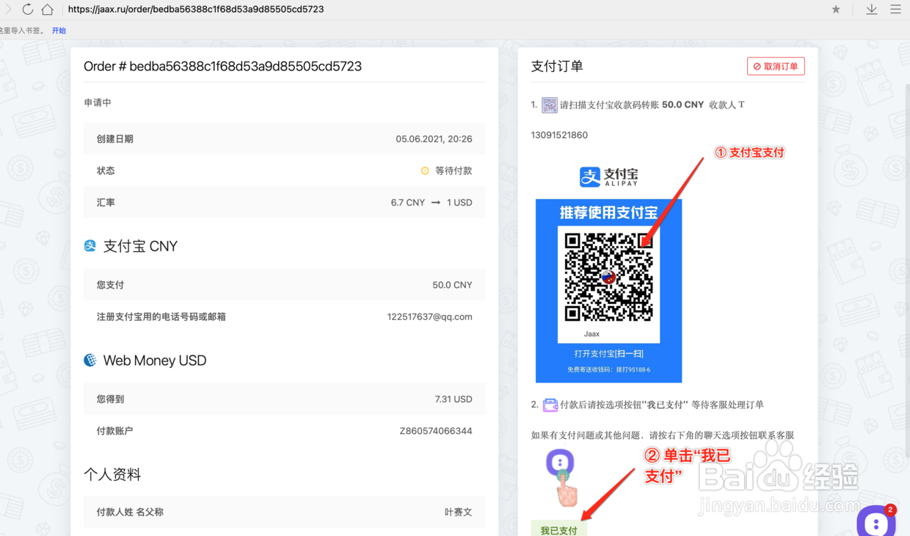Click the 等待付款 status text
Screen dimensions: 910x536
[454, 170]
